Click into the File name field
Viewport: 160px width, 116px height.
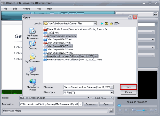coord(87,87)
